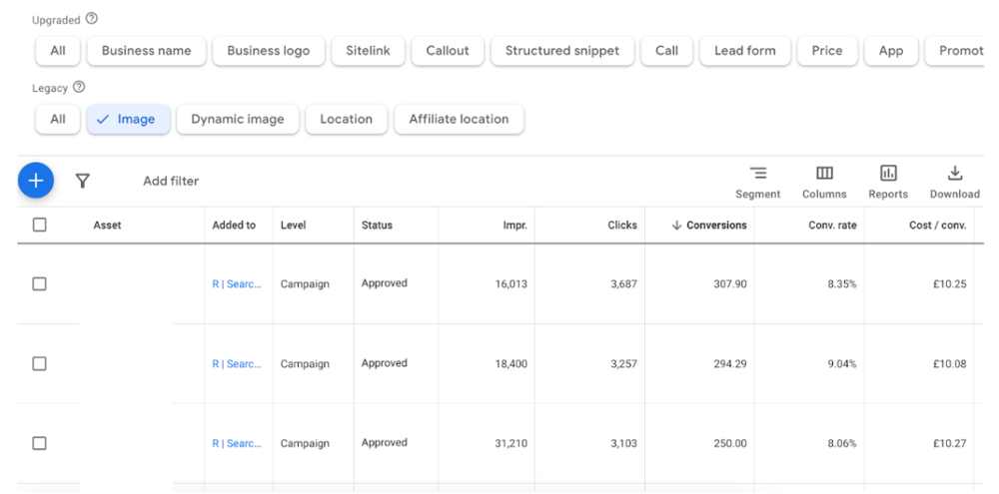Click the filter funnel icon
Screen dimensions: 999x494
[x=83, y=181]
